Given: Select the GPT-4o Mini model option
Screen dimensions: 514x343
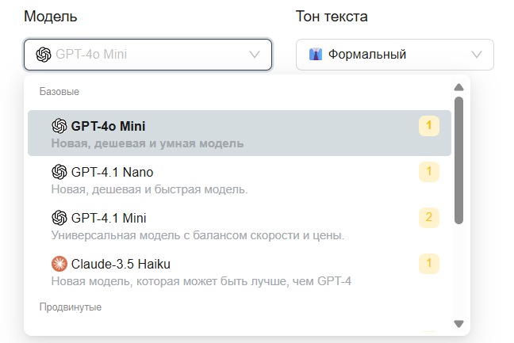Looking at the screenshot, I should [x=240, y=133].
